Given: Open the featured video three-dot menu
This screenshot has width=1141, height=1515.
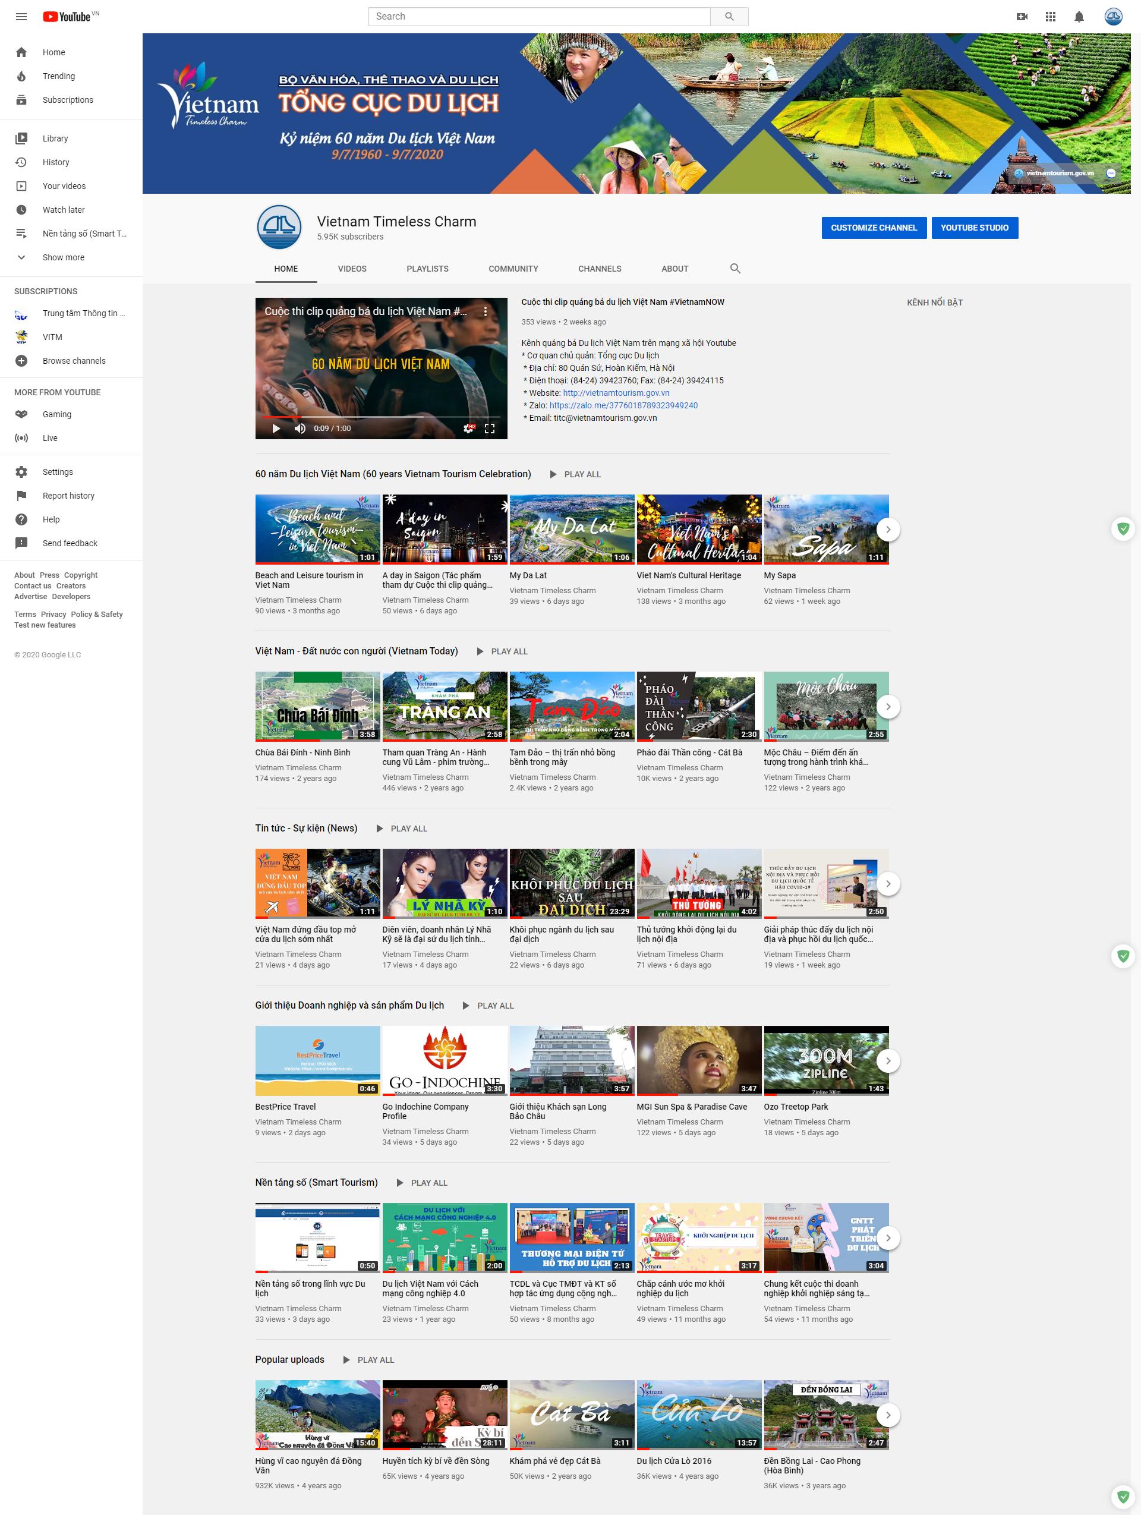Looking at the screenshot, I should point(486,311).
